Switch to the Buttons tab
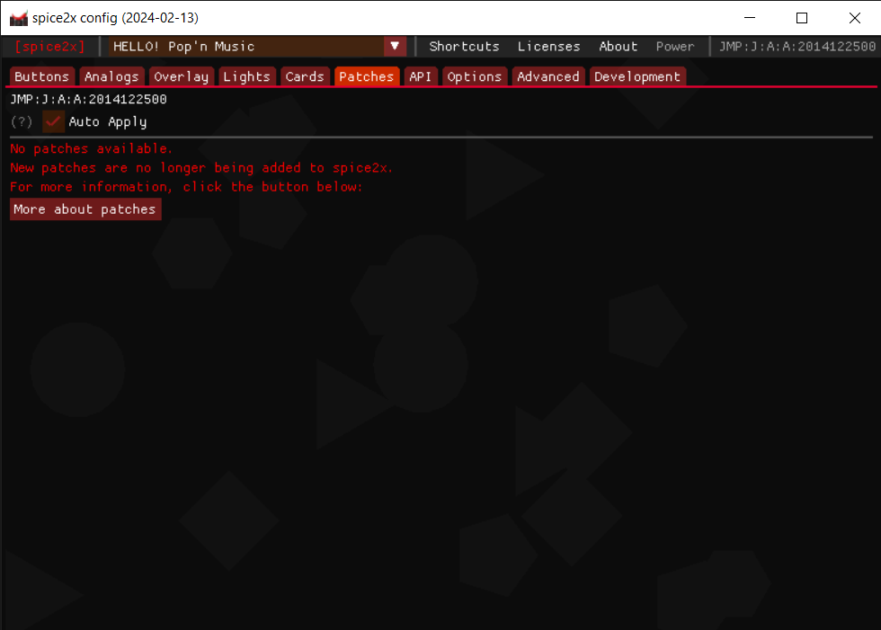Image resolution: width=881 pixels, height=630 pixels. point(41,76)
